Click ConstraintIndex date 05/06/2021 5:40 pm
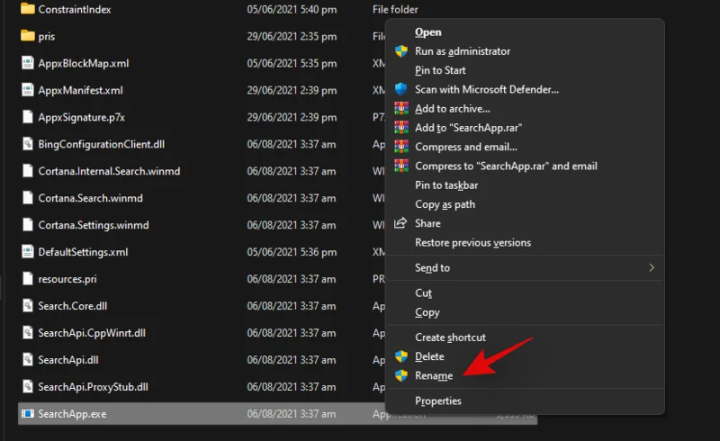The width and height of the screenshot is (720, 441). 292,9
